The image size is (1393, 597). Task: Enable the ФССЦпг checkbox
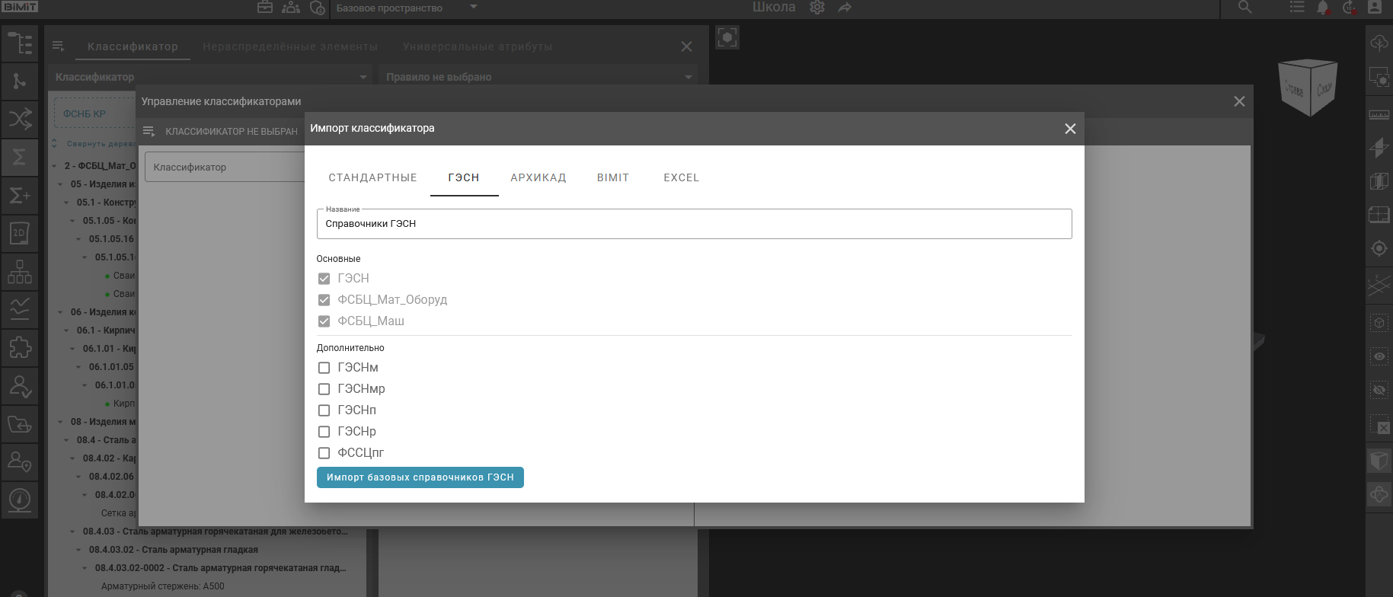pyautogui.click(x=324, y=453)
